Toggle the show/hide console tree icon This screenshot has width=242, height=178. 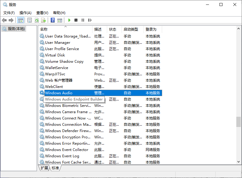point(21,20)
